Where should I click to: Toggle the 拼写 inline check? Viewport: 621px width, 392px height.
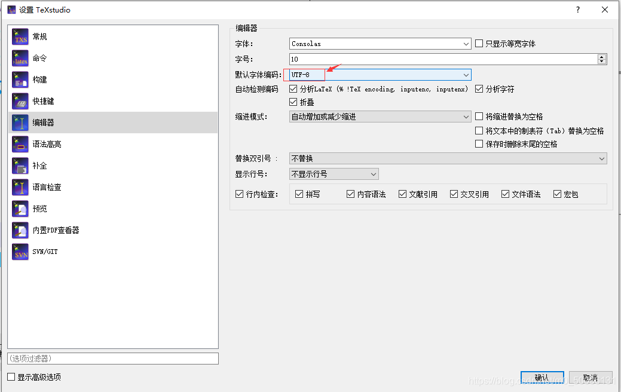pyautogui.click(x=299, y=194)
